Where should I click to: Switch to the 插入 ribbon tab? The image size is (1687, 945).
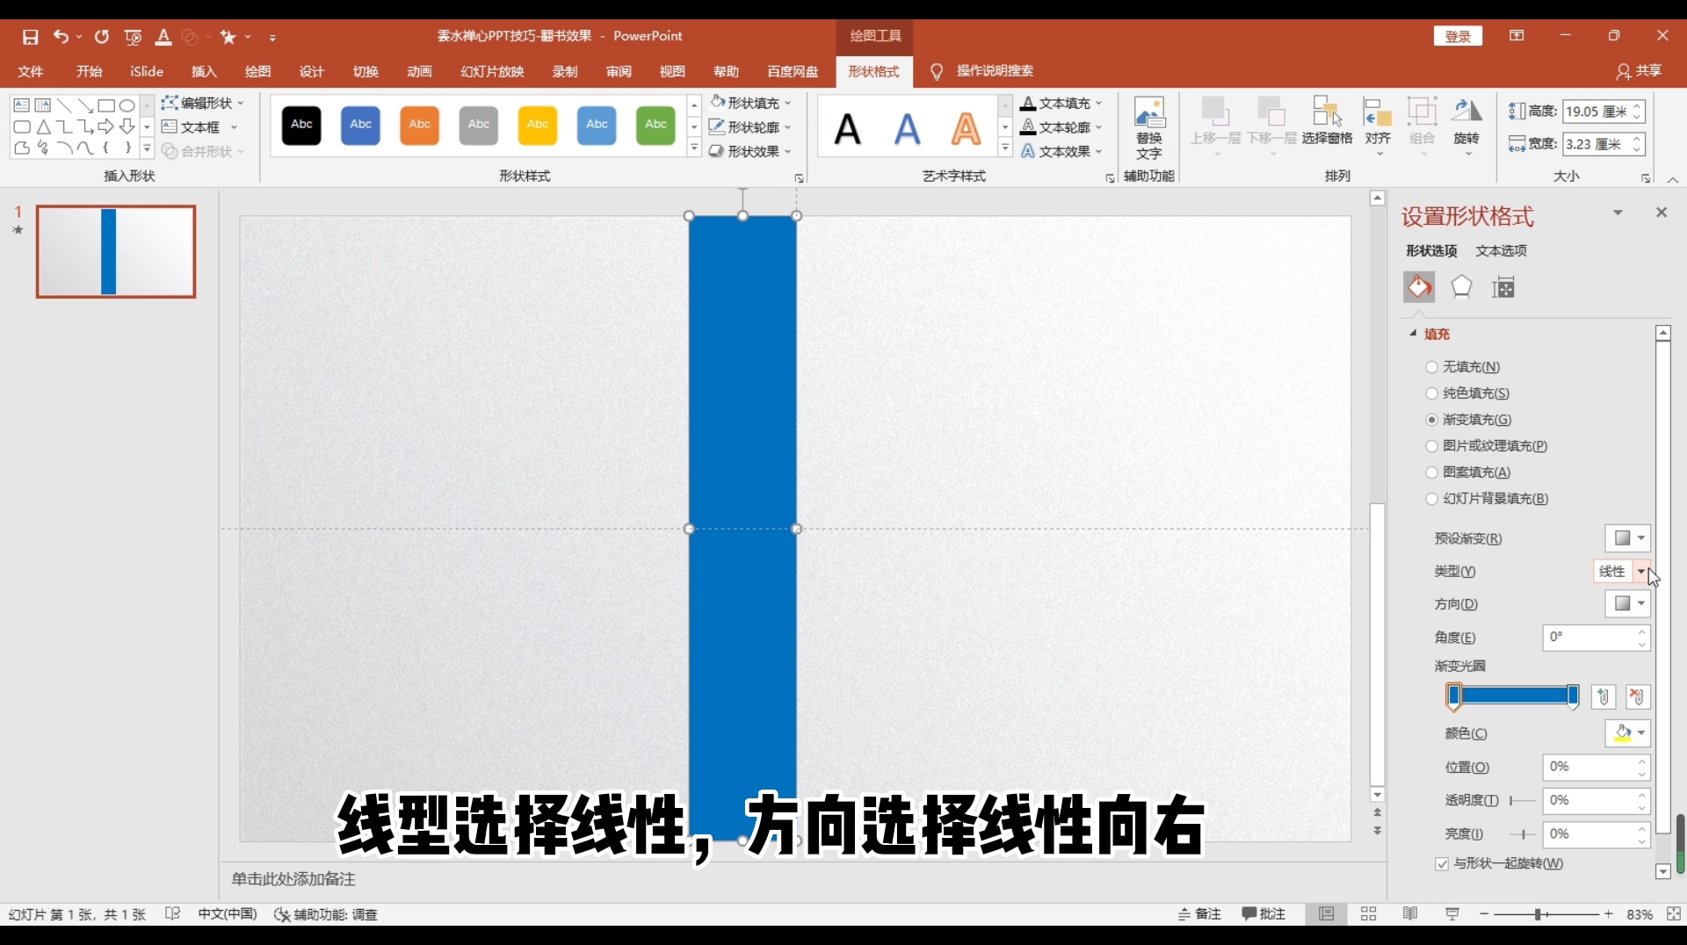[x=203, y=72]
